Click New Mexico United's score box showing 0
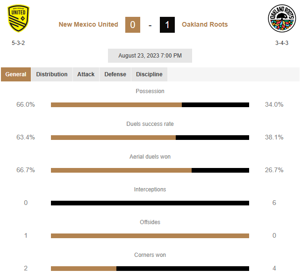301x277 pixels. (x=133, y=25)
